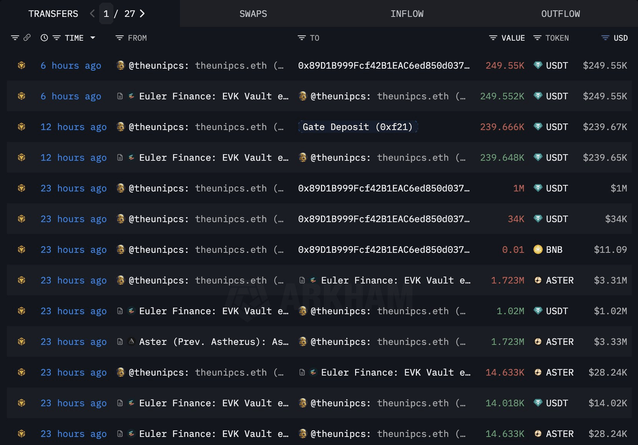Select the 14.018K value
Screen dimensions: 638x445
[505, 403]
